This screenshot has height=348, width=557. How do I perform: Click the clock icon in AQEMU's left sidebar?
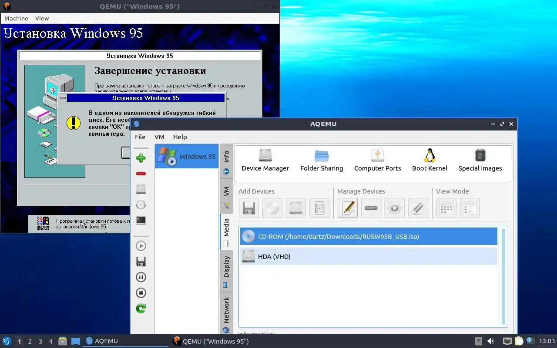coord(141,205)
